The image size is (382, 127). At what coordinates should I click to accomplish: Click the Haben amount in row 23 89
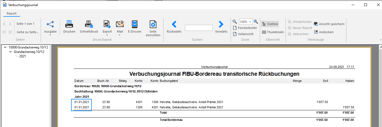349,107
